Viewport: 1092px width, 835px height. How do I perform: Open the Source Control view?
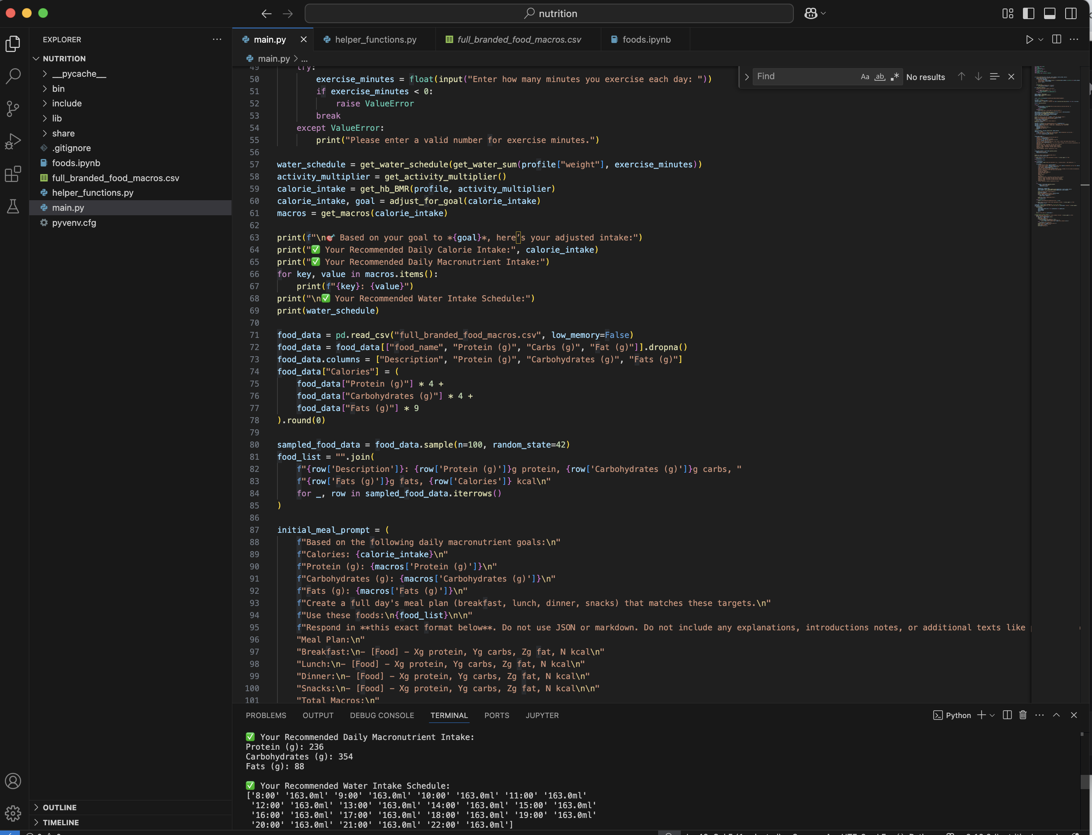click(13, 108)
